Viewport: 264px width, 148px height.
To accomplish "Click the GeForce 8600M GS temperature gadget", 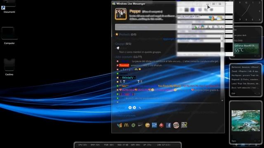I will pyautogui.click(x=246, y=48).
